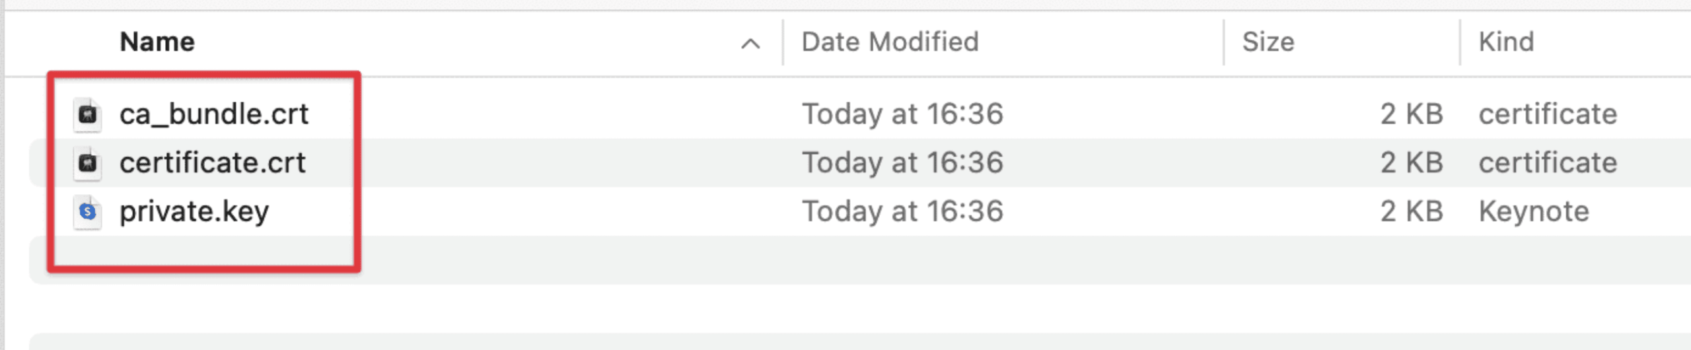Click the divider between Name and Date Modified
The image size is (1691, 350).
point(783,42)
